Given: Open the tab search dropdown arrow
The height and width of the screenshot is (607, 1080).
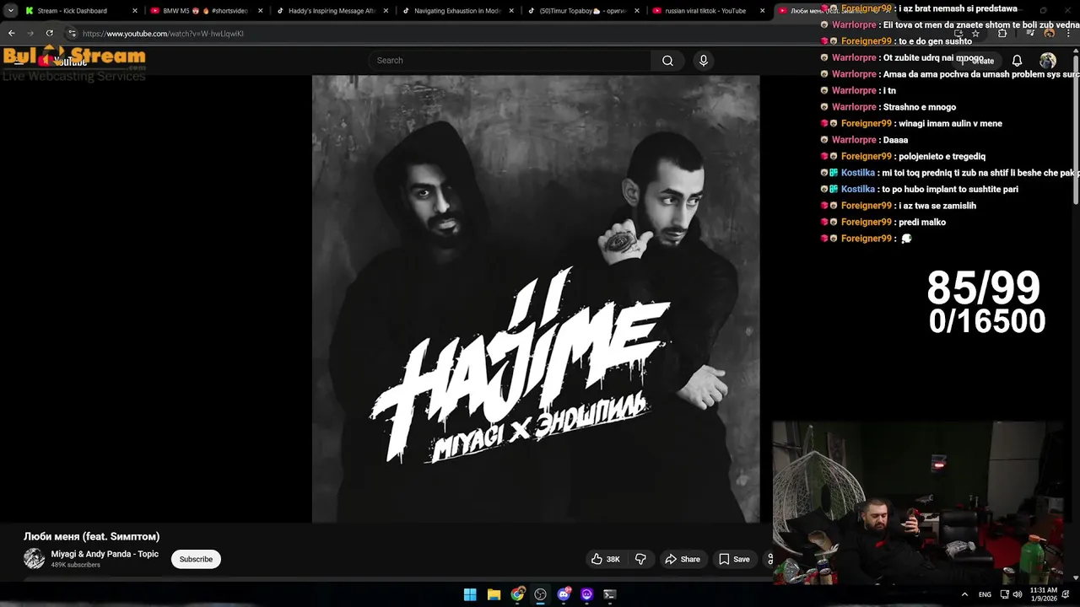Looking at the screenshot, I should coord(10,11).
